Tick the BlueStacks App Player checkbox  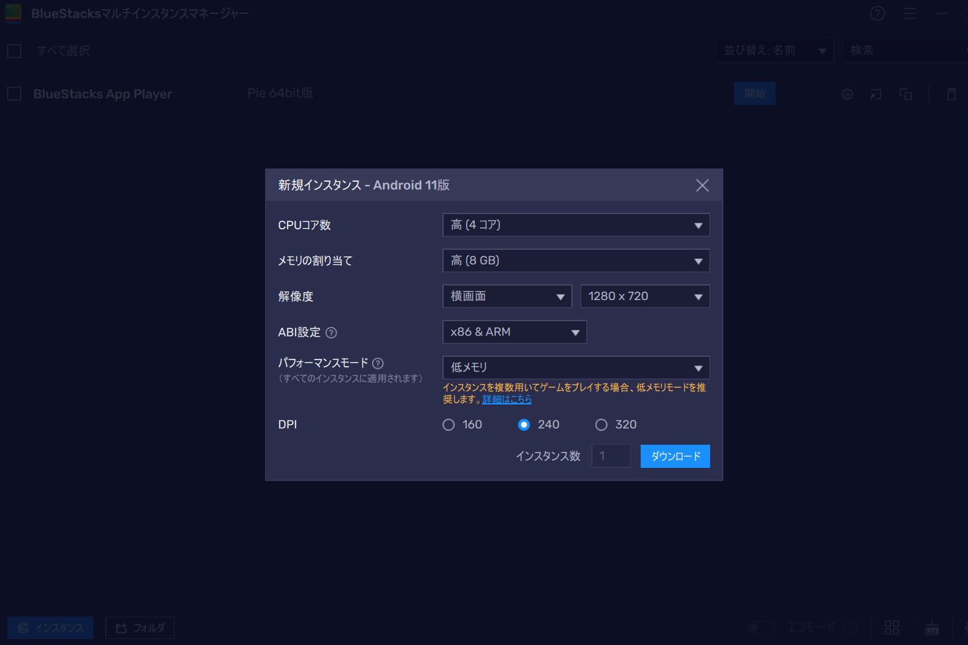pyautogui.click(x=15, y=94)
